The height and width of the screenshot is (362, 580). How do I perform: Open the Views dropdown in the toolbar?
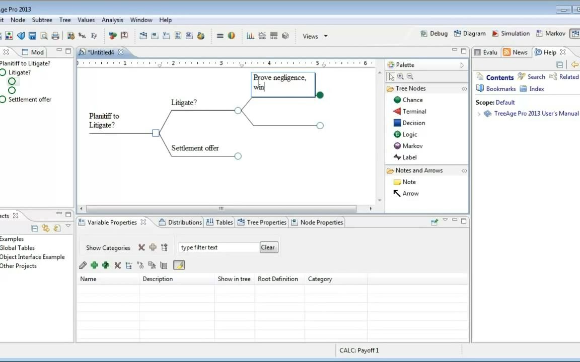pyautogui.click(x=314, y=36)
